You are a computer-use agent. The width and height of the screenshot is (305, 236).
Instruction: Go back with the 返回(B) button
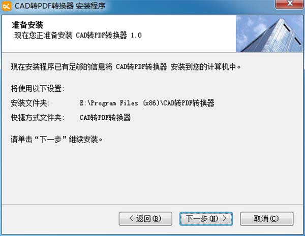pyautogui.click(x=145, y=219)
